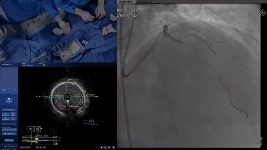Click the 3.36 mm measurement label

pyautogui.click(x=50, y=97)
